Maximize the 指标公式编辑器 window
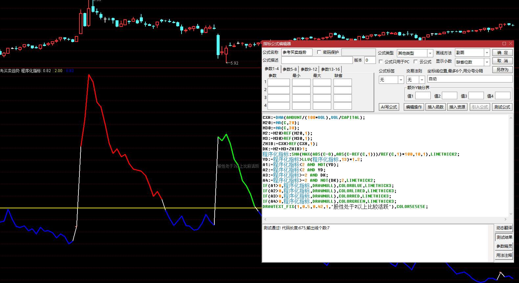 504,44
